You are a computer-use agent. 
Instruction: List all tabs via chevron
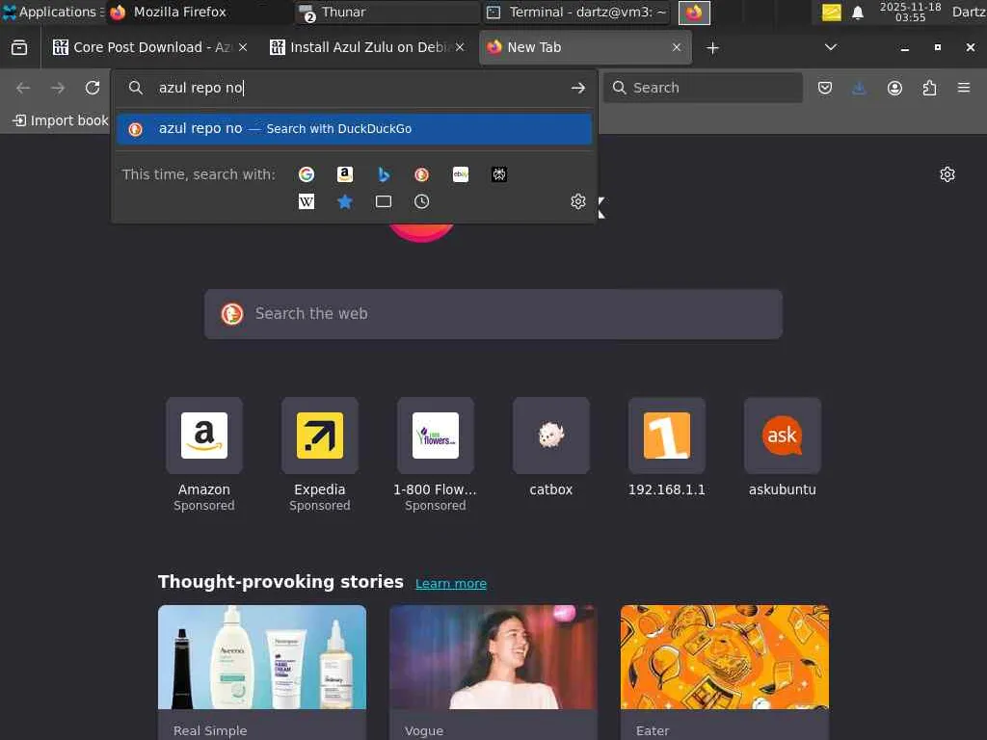click(x=831, y=48)
